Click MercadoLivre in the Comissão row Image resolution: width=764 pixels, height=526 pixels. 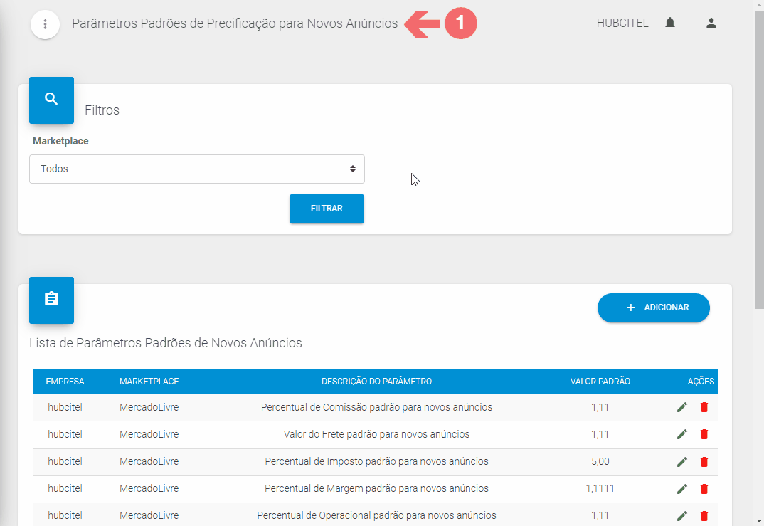tap(149, 407)
